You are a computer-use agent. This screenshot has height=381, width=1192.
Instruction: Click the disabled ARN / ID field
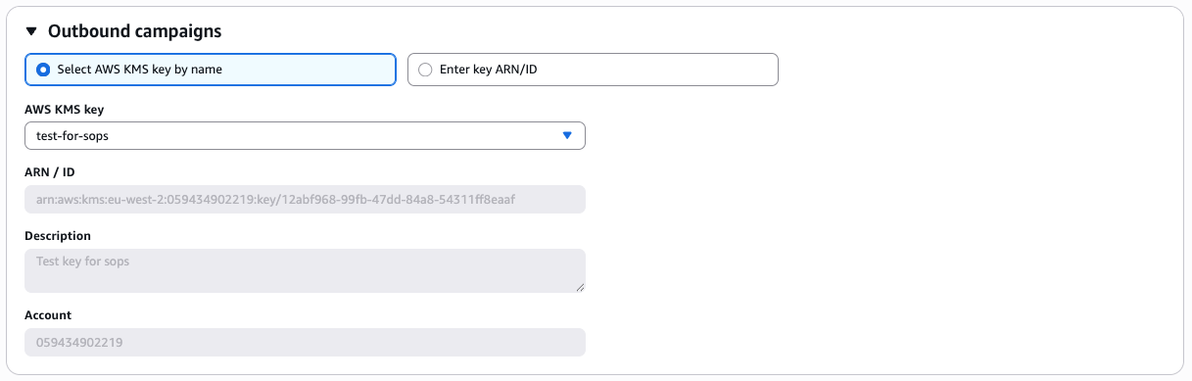click(305, 200)
